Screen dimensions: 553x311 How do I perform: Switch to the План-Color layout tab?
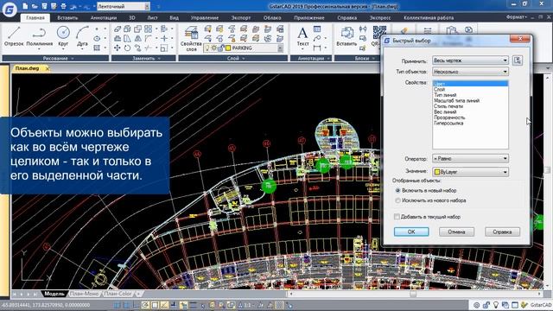pos(118,294)
